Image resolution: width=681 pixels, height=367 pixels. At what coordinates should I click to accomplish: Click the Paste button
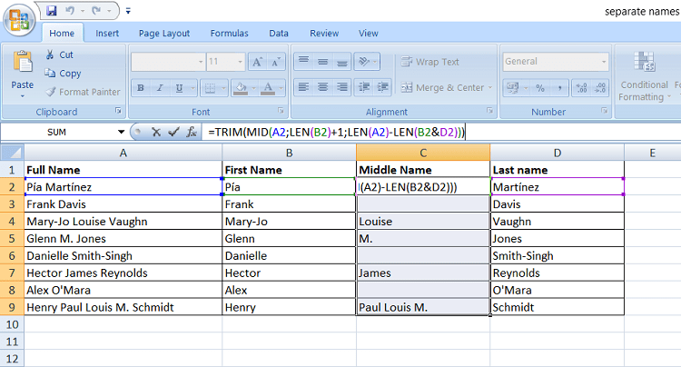(22, 74)
